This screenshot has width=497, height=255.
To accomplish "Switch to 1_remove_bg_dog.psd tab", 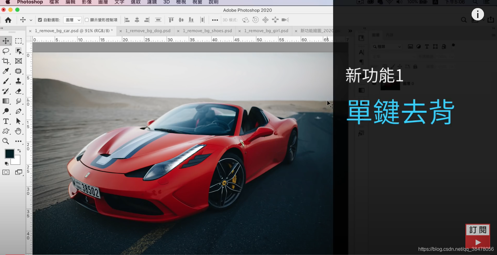I will coord(148,31).
